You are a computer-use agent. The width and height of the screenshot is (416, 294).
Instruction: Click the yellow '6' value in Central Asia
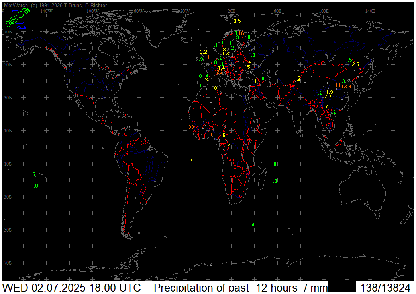coord(299,78)
